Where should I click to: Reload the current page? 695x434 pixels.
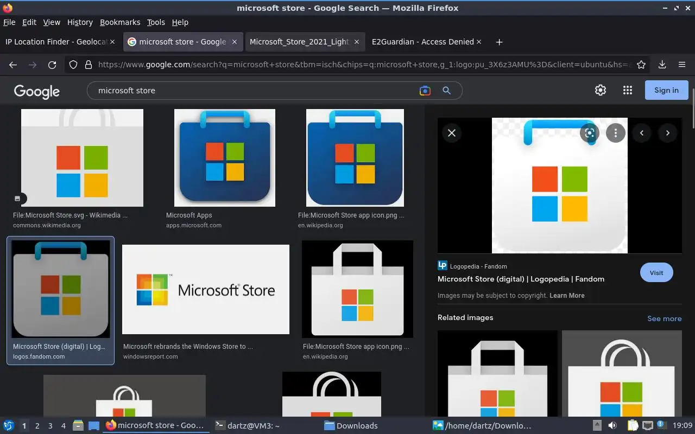click(x=52, y=65)
